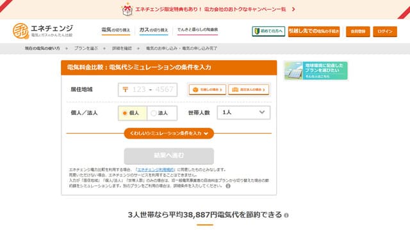
Task: Open the 世帯人数 dropdown showing 1人
Action: click(243, 112)
